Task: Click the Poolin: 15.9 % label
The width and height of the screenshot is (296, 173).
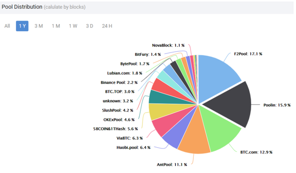Action: click(277, 105)
